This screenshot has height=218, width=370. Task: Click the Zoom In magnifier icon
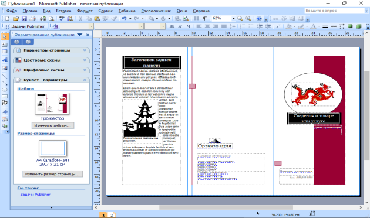(x=248, y=19)
